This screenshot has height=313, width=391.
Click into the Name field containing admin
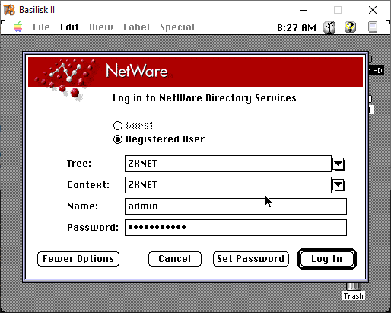coord(236,206)
